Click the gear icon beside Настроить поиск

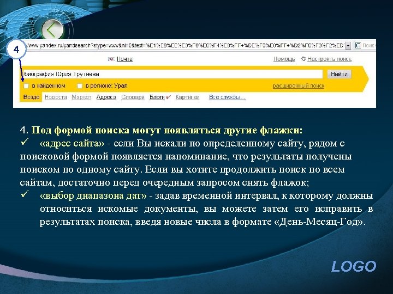(x=303, y=59)
